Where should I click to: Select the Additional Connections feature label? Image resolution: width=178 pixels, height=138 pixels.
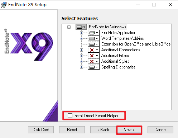pyautogui.click(x=121, y=50)
